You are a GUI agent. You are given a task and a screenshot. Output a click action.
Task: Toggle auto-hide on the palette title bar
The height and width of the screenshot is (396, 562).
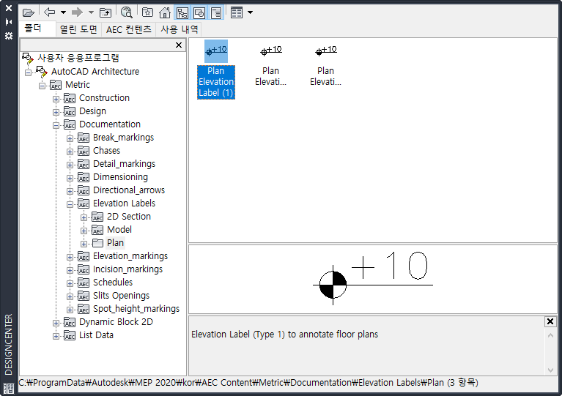pyautogui.click(x=9, y=22)
